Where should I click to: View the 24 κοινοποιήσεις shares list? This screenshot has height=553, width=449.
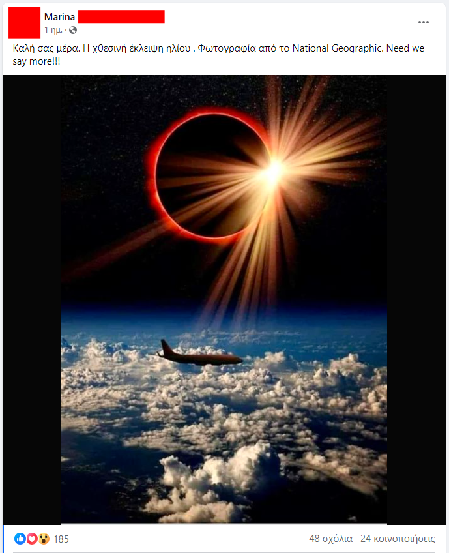click(398, 539)
